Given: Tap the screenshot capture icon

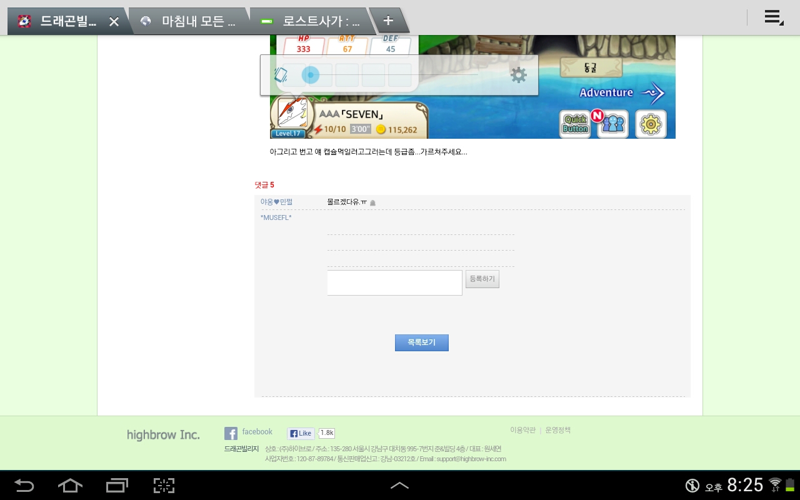Looking at the screenshot, I should (164, 485).
